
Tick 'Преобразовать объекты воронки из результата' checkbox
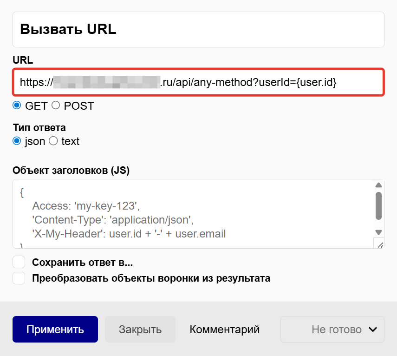coord(19,278)
